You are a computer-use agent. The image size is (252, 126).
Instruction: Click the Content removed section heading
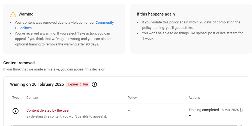pyautogui.click(x=19, y=63)
